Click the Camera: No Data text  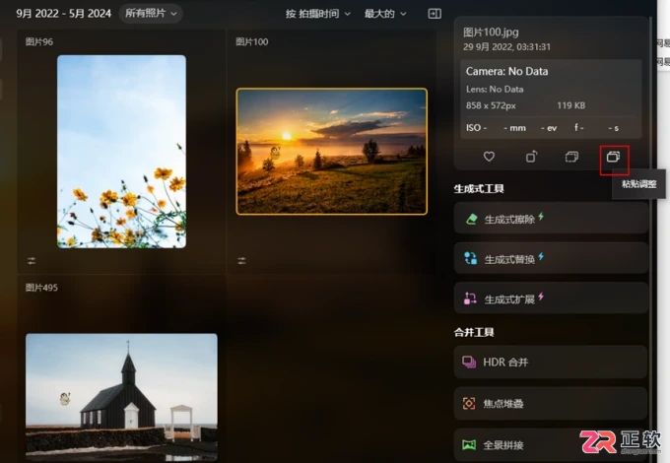pyautogui.click(x=506, y=71)
